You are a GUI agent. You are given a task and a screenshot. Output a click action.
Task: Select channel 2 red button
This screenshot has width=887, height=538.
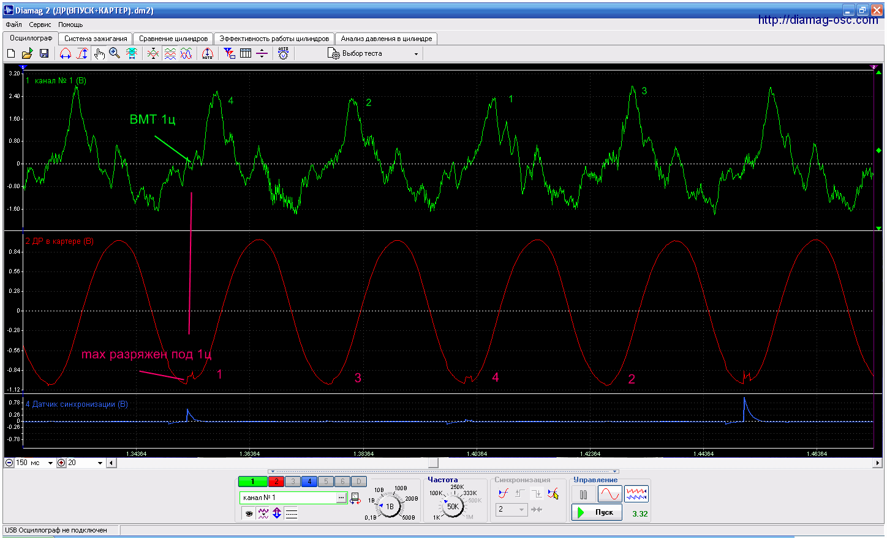point(276,482)
